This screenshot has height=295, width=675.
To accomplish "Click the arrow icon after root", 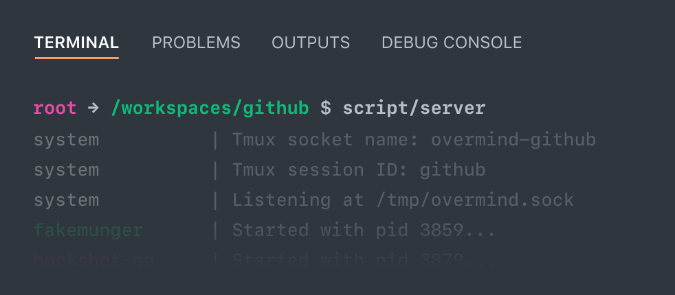I will coord(93,108).
